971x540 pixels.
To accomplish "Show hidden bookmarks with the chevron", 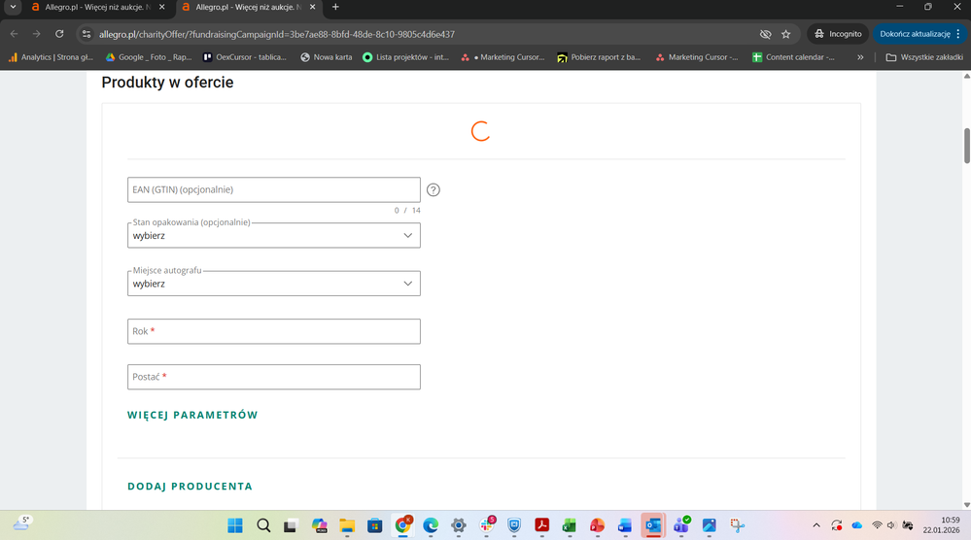I will pyautogui.click(x=860, y=57).
